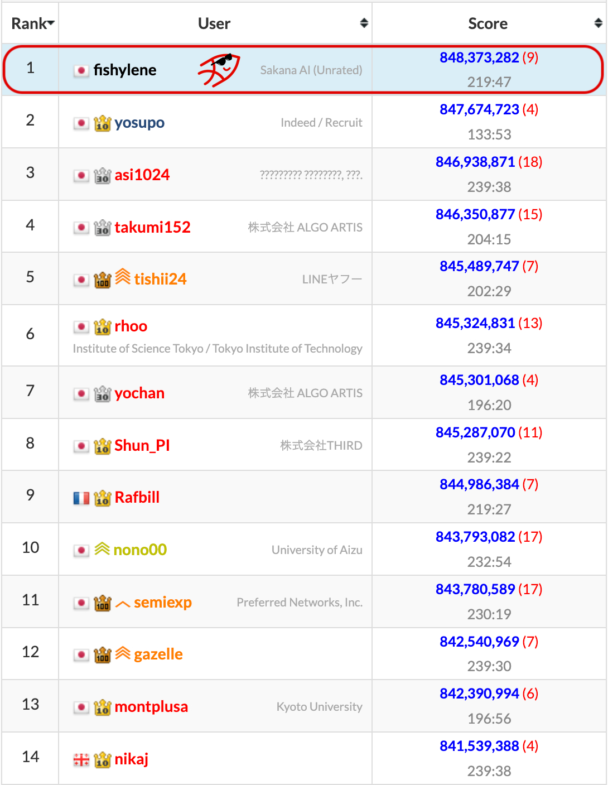
Task: Click Shun_PI's score 845,287,070
Action: click(475, 432)
